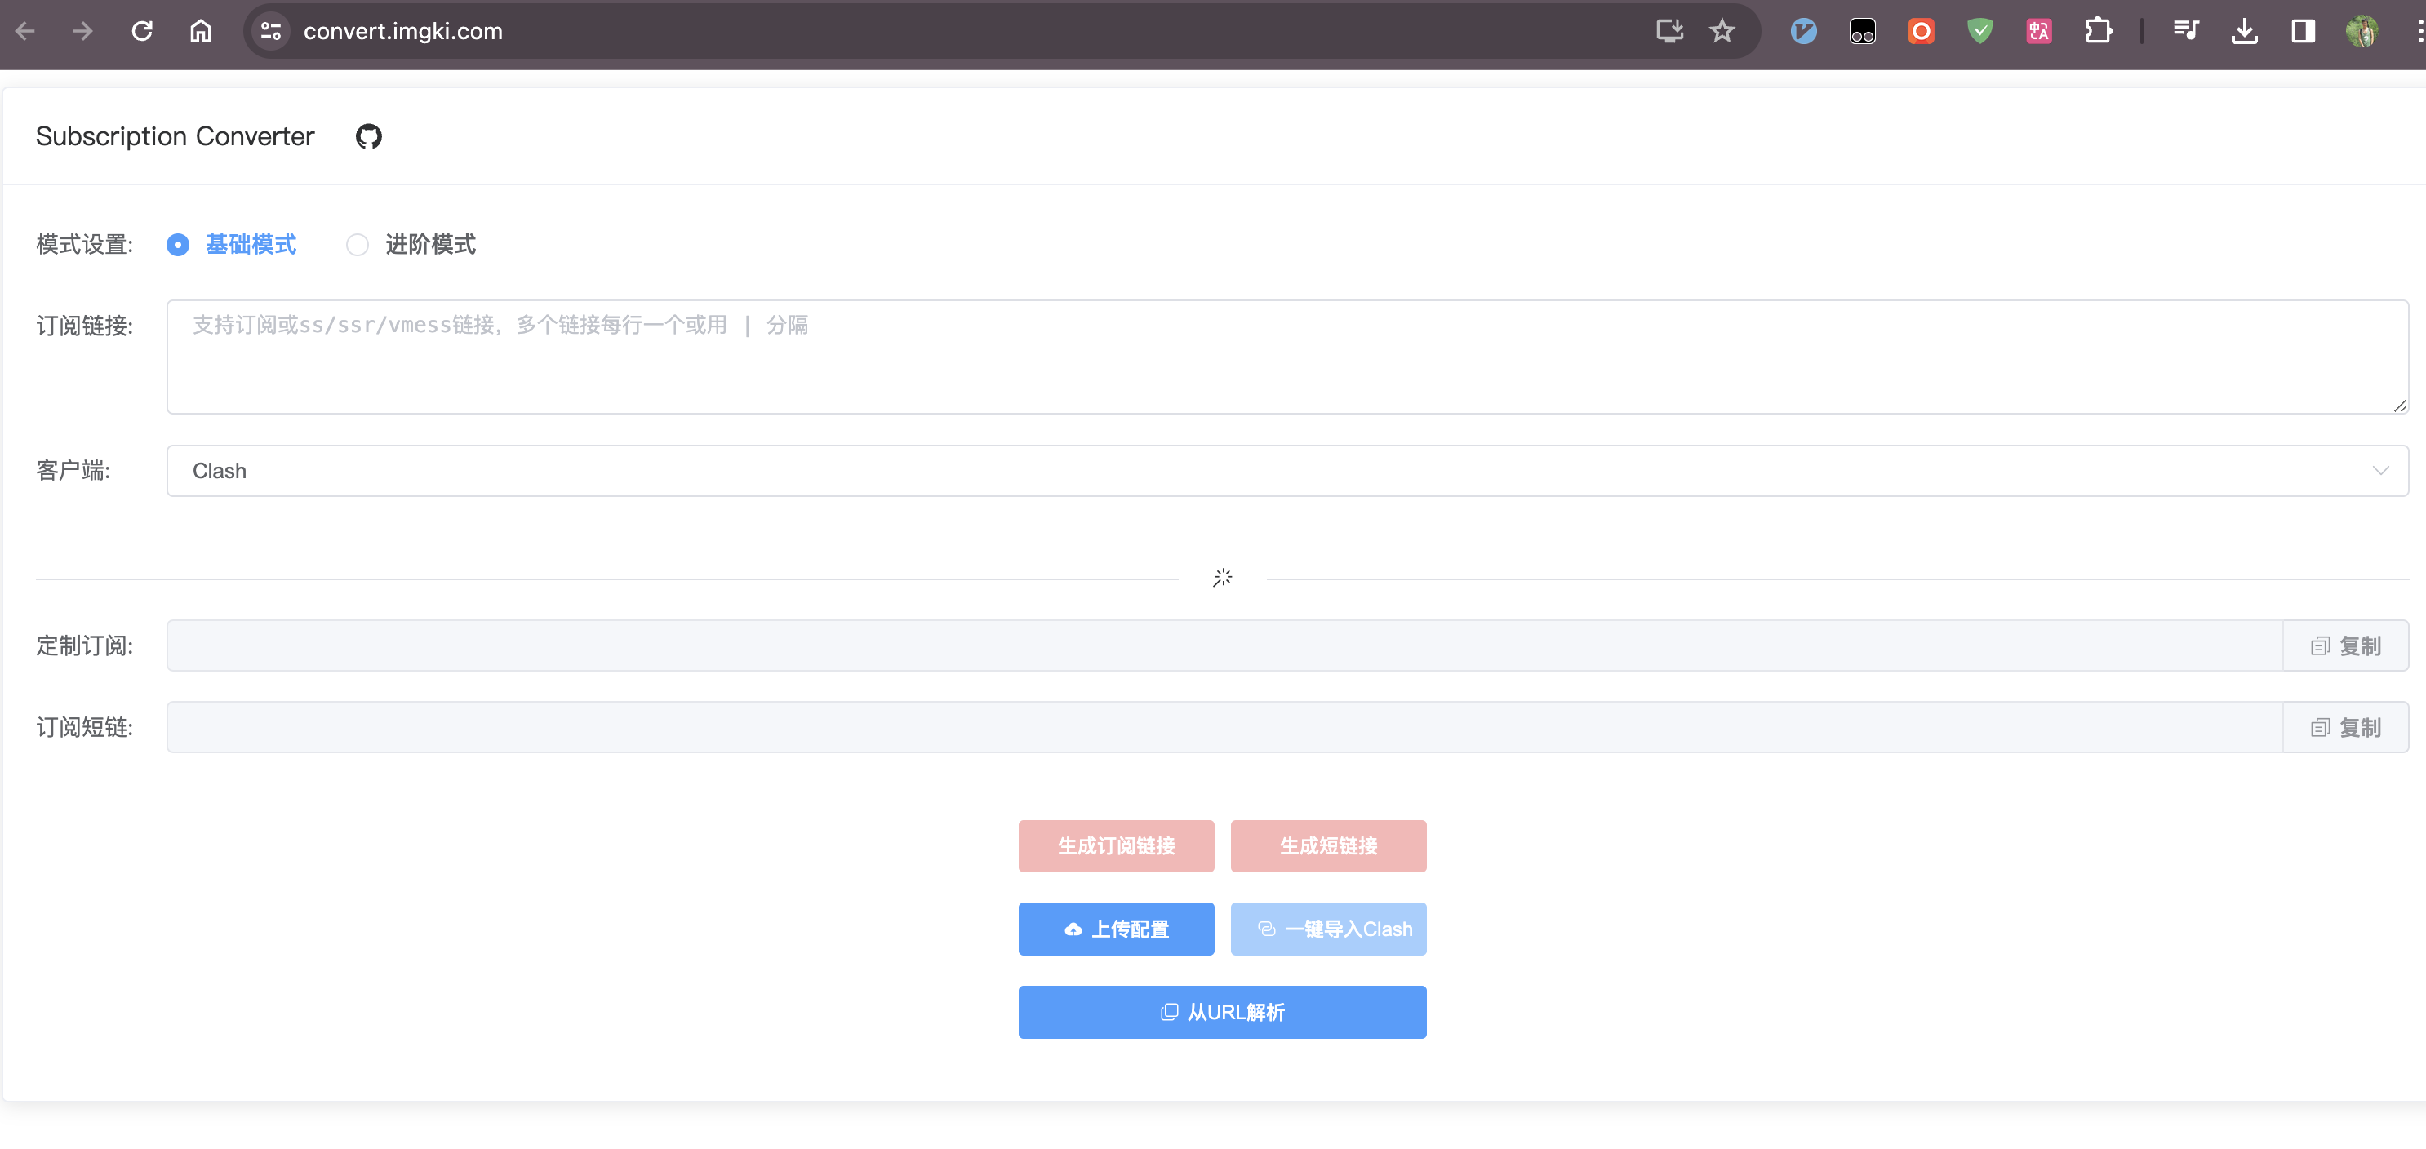
Task: Open the GitHub repository icon
Action: pos(368,136)
